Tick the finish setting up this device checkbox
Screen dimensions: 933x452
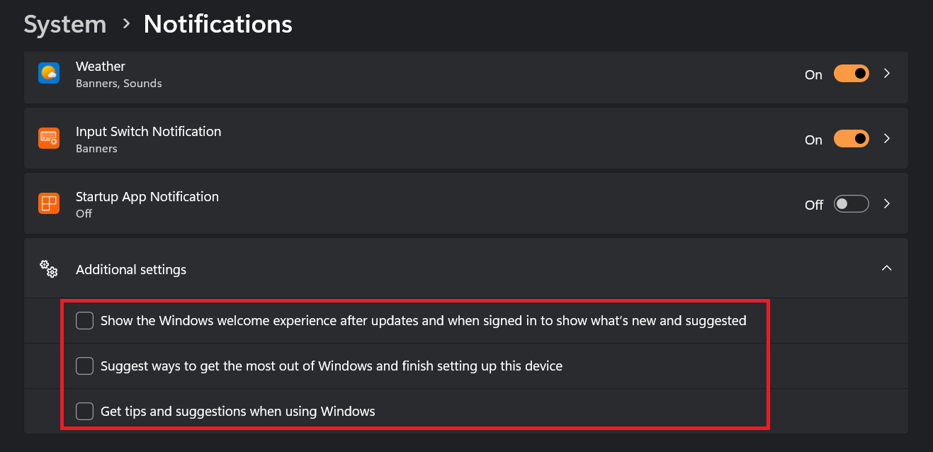85,366
